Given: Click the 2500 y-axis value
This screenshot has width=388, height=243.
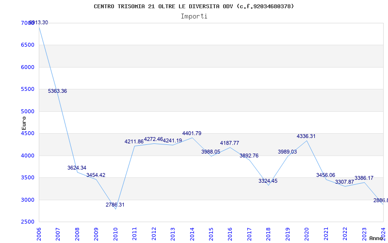Looking at the screenshot, I should coord(28,222).
